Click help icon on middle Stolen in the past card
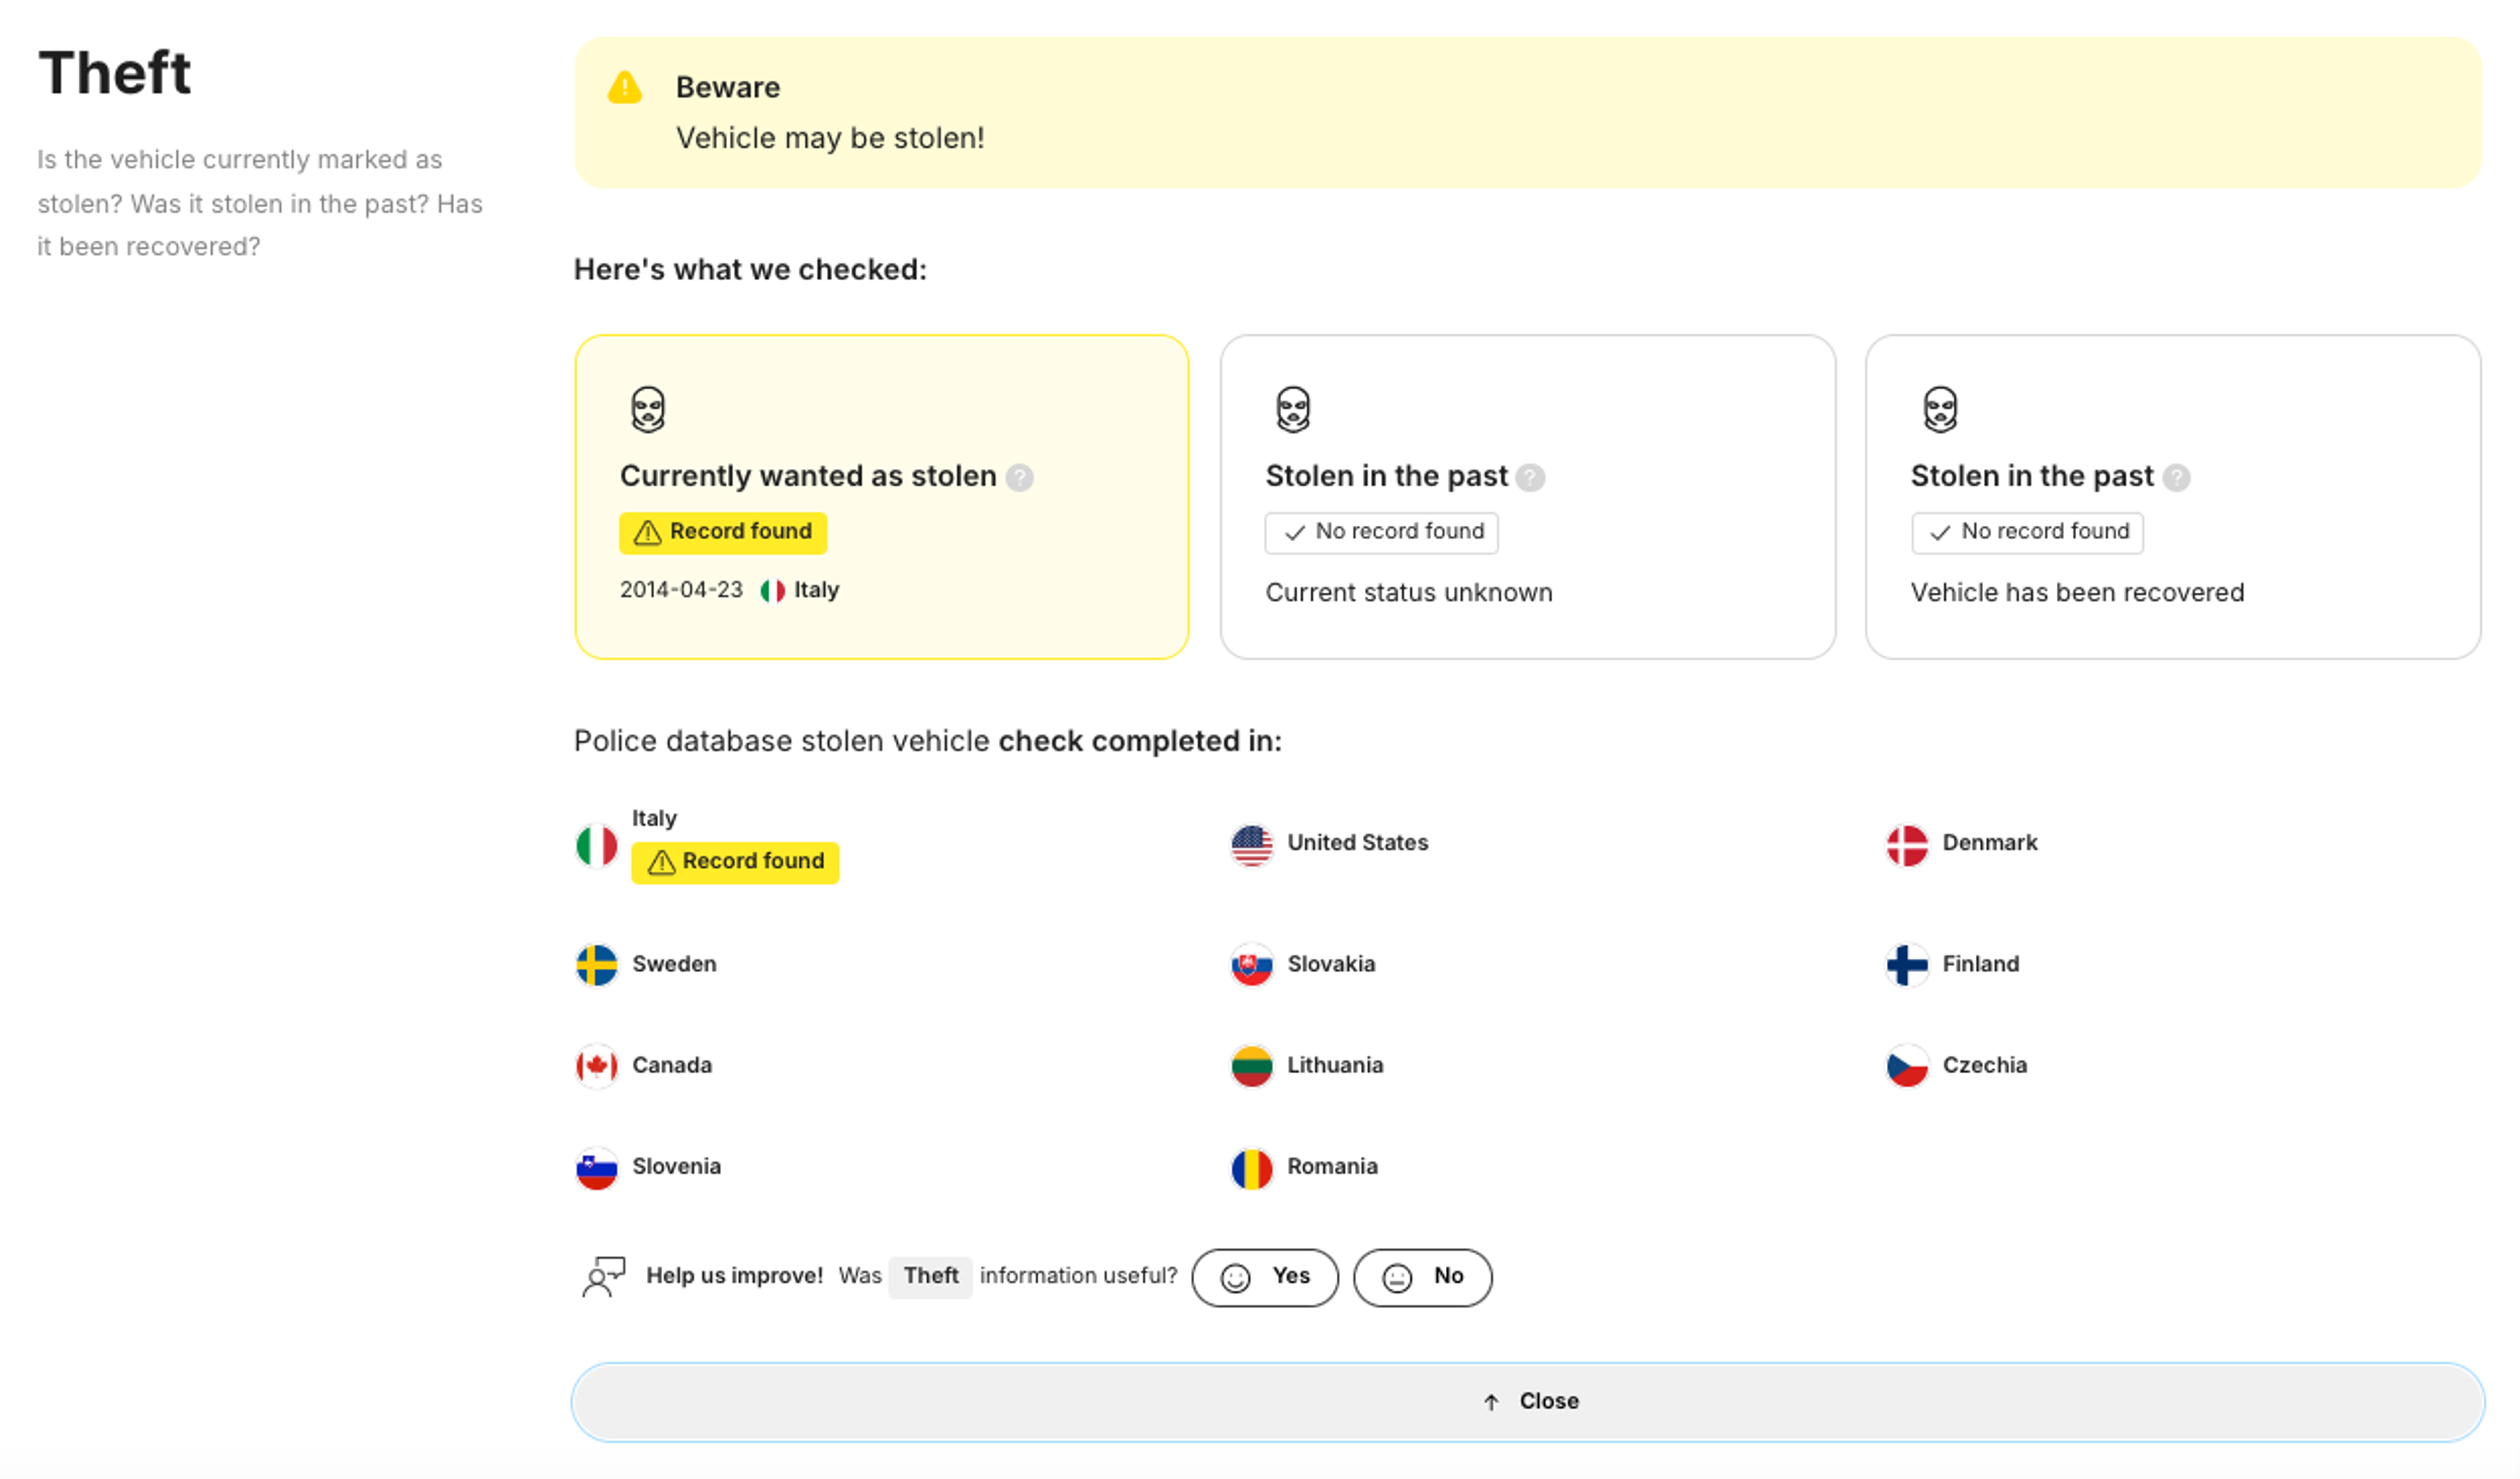The width and height of the screenshot is (2520, 1479). [1529, 478]
